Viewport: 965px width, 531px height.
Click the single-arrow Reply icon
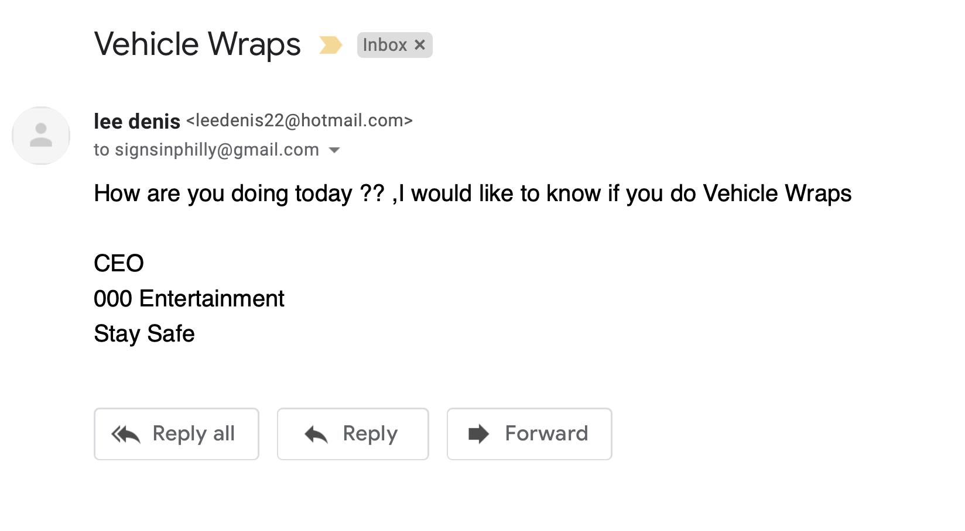(x=316, y=435)
